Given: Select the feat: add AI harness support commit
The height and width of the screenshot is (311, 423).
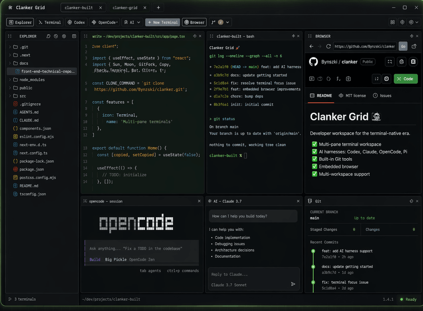Looking at the screenshot, I should tap(347, 254).
